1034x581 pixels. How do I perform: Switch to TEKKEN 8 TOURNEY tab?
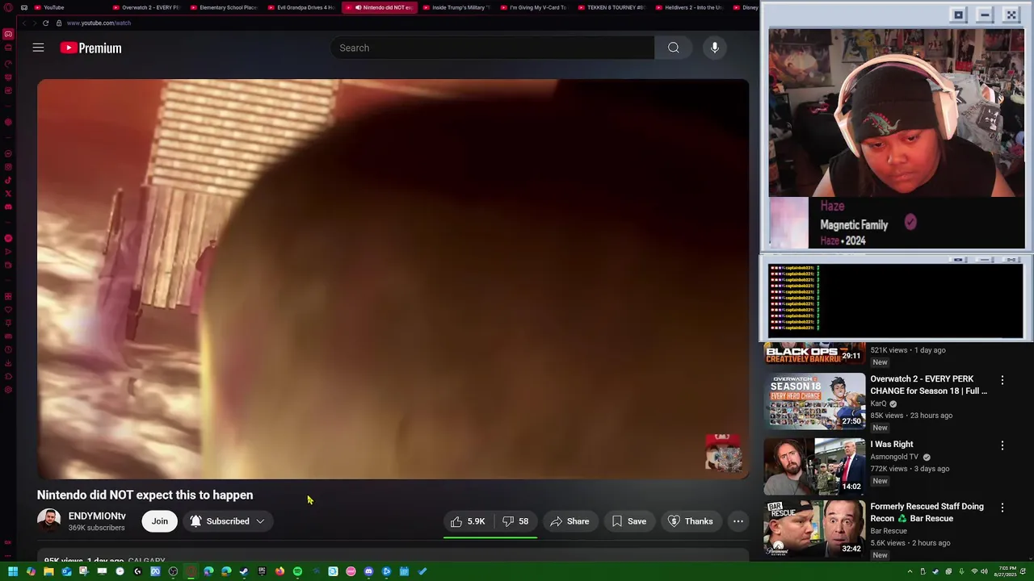pos(612,7)
